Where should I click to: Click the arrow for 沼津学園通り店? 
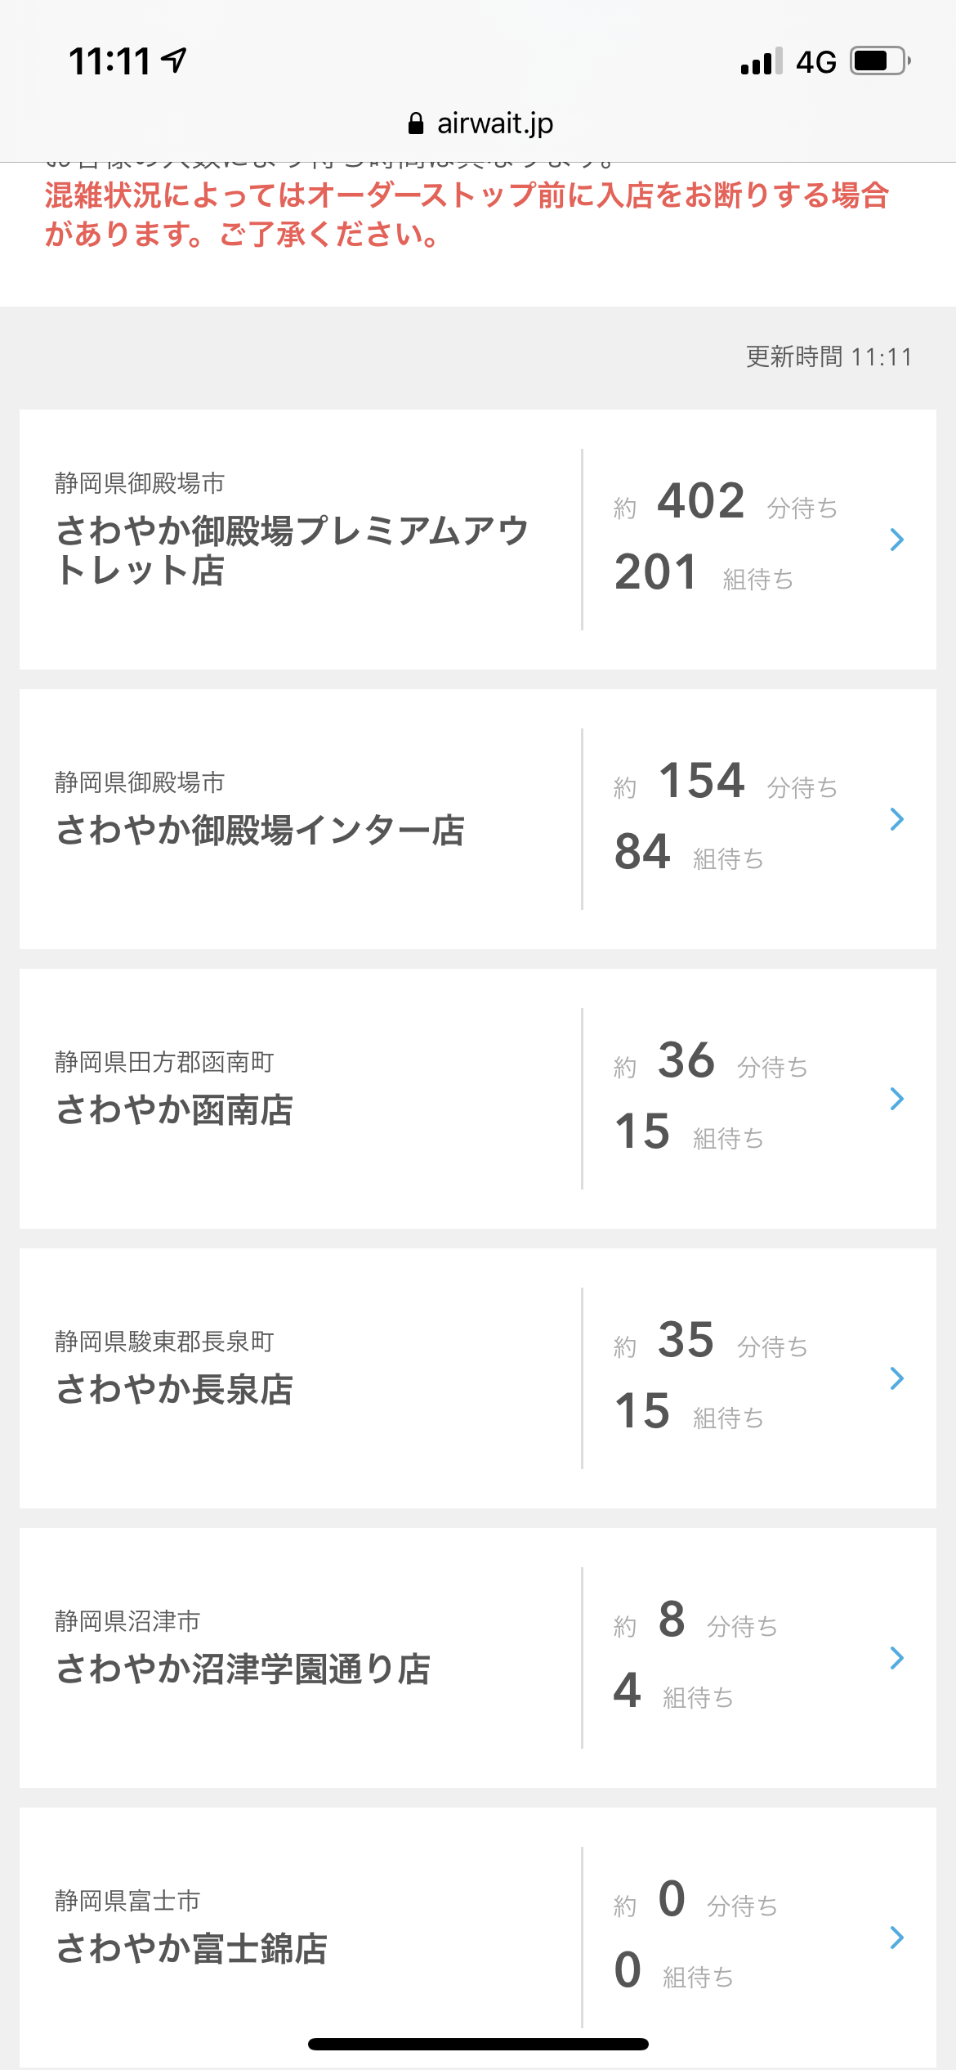pos(896,1658)
